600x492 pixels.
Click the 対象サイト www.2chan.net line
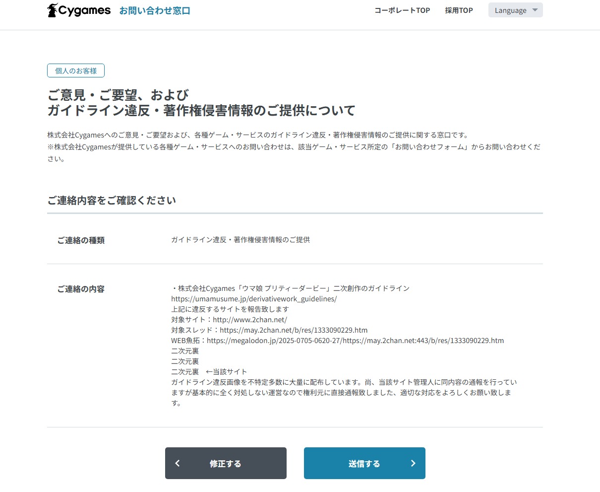229,320
